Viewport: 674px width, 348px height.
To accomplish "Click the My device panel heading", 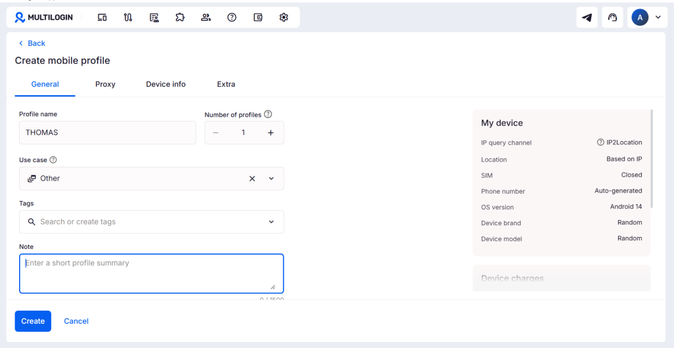I will coord(502,123).
